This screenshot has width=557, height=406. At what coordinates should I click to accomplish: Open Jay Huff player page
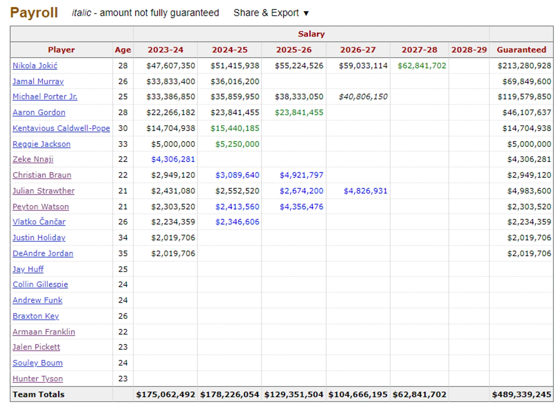[28, 269]
